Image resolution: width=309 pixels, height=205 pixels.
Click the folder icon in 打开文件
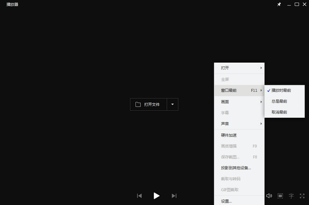tap(138, 104)
